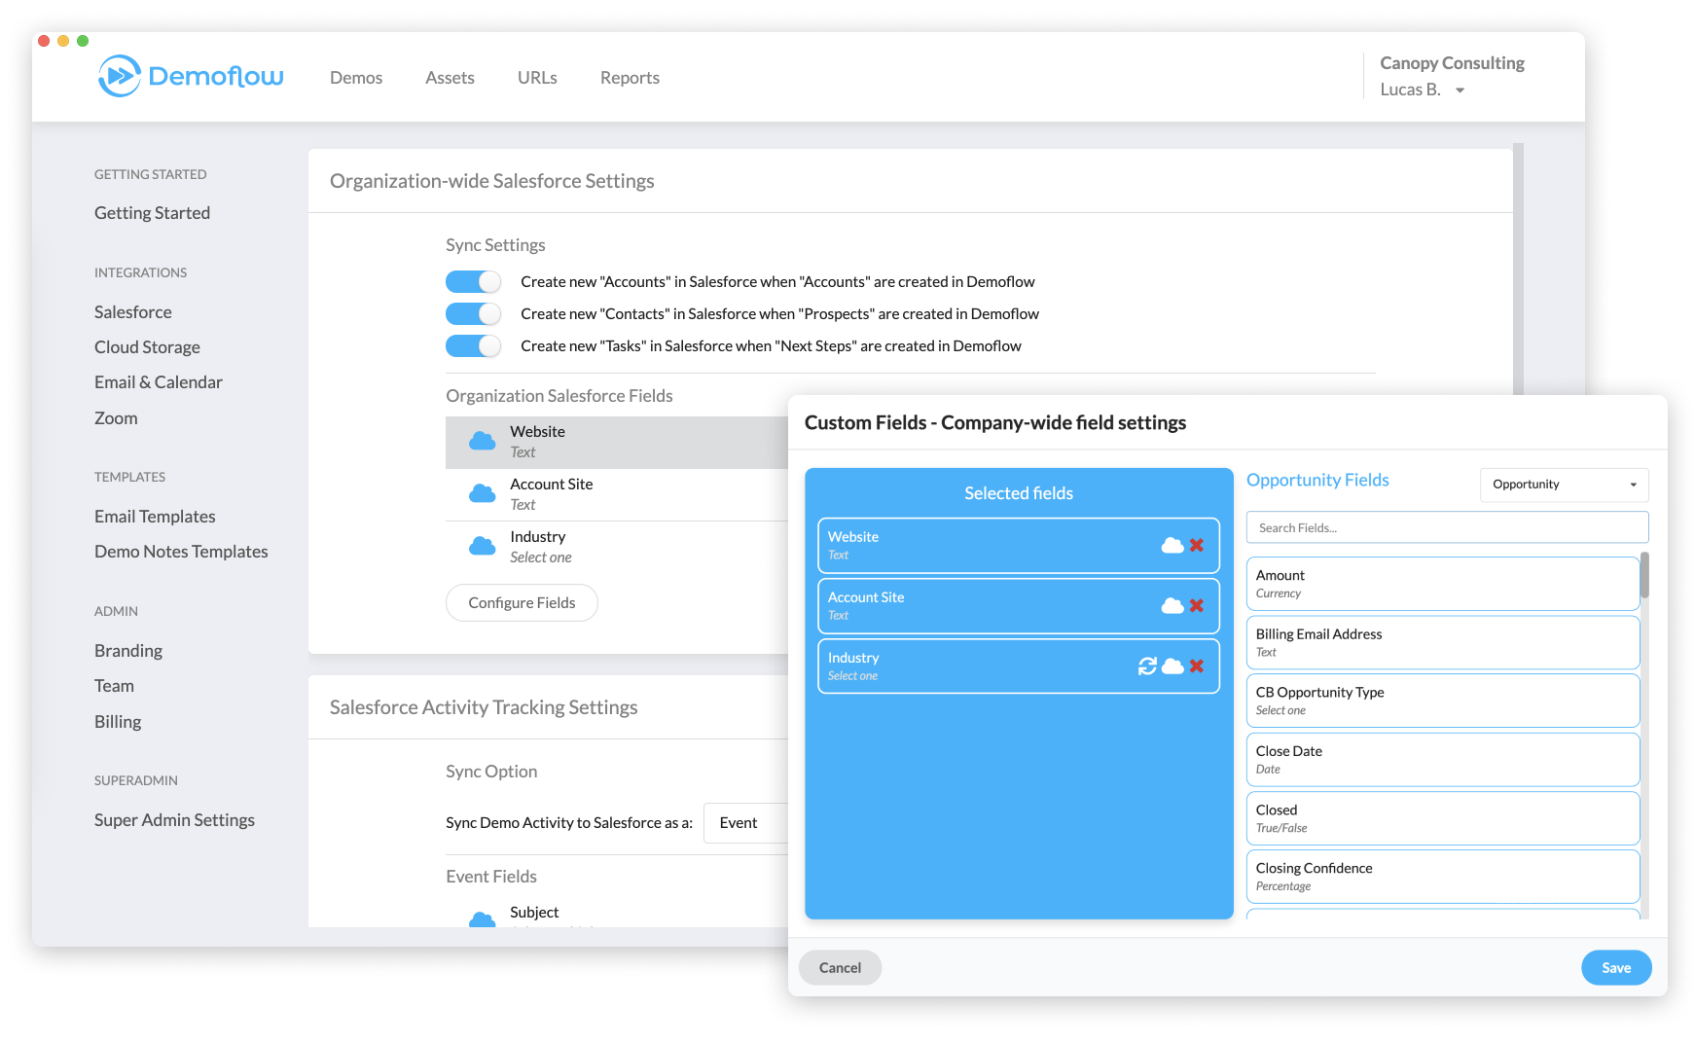Toggle creating new Tasks in Salesforce
The width and height of the screenshot is (1695, 1044).
tap(473, 345)
